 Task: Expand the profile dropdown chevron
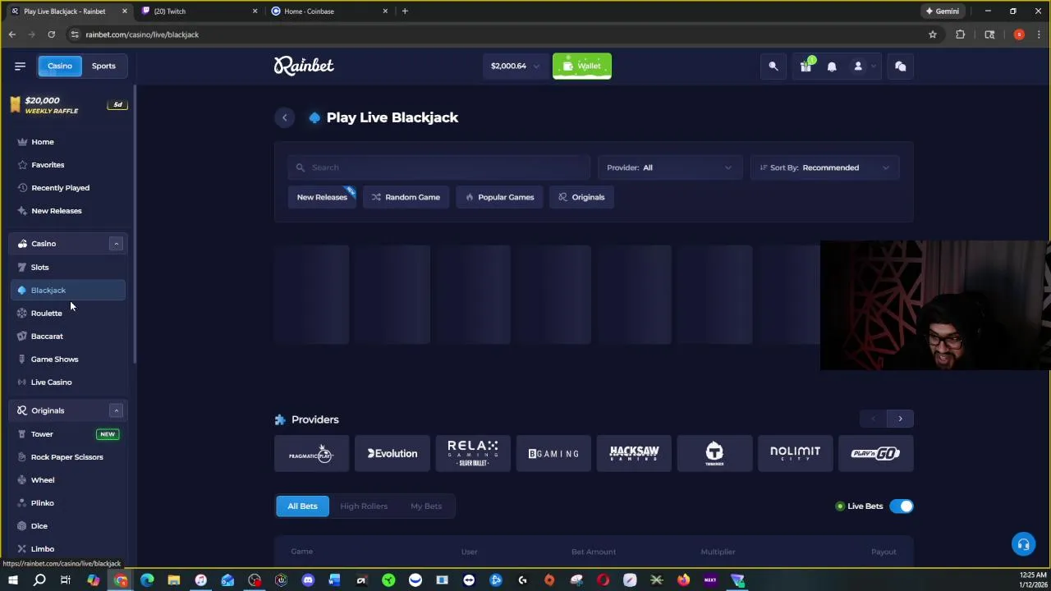coord(873,66)
